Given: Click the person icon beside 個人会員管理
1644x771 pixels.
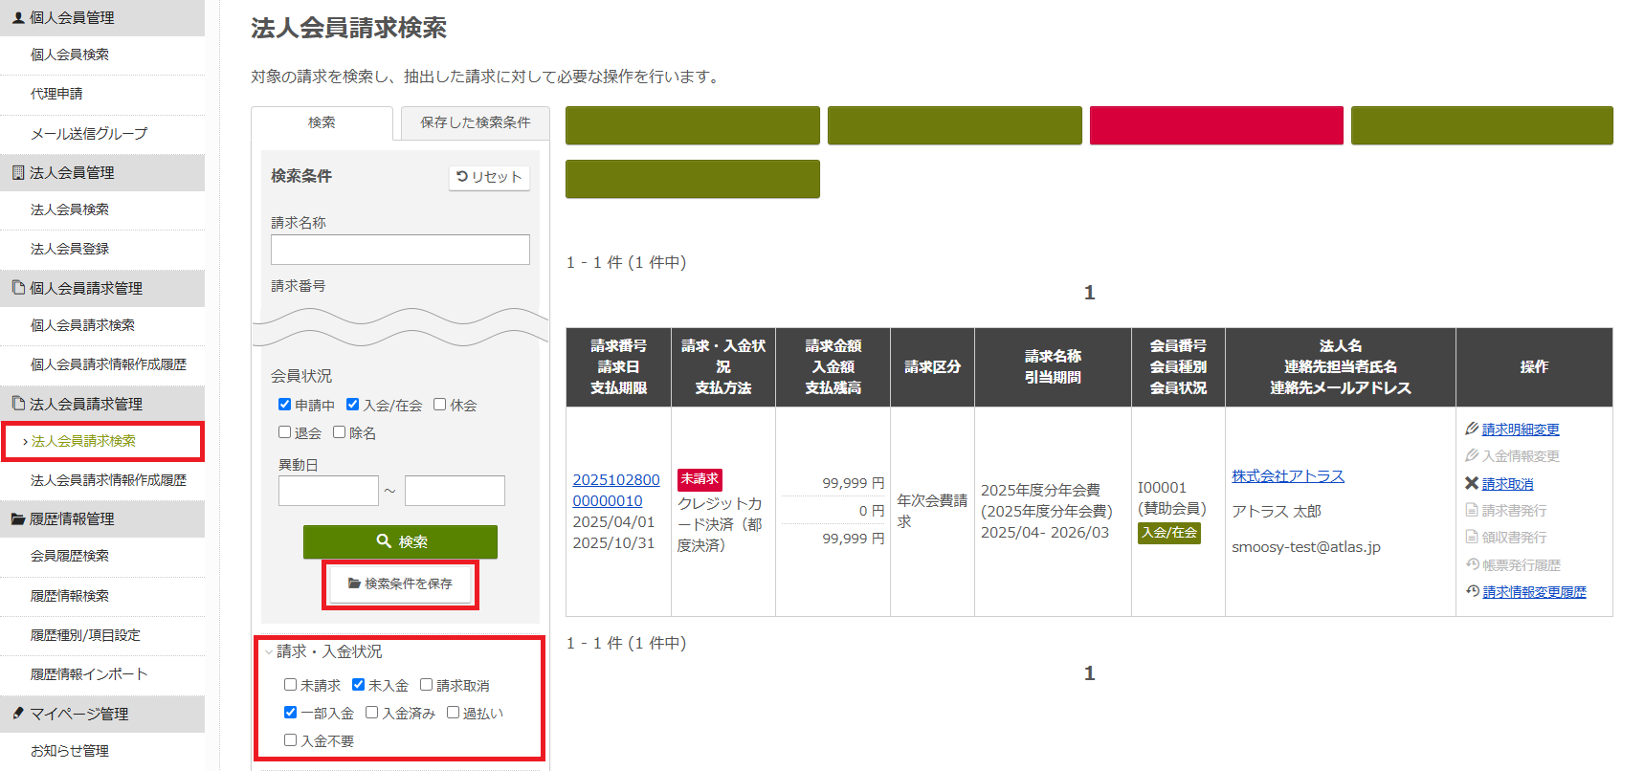Looking at the screenshot, I should coord(18,17).
